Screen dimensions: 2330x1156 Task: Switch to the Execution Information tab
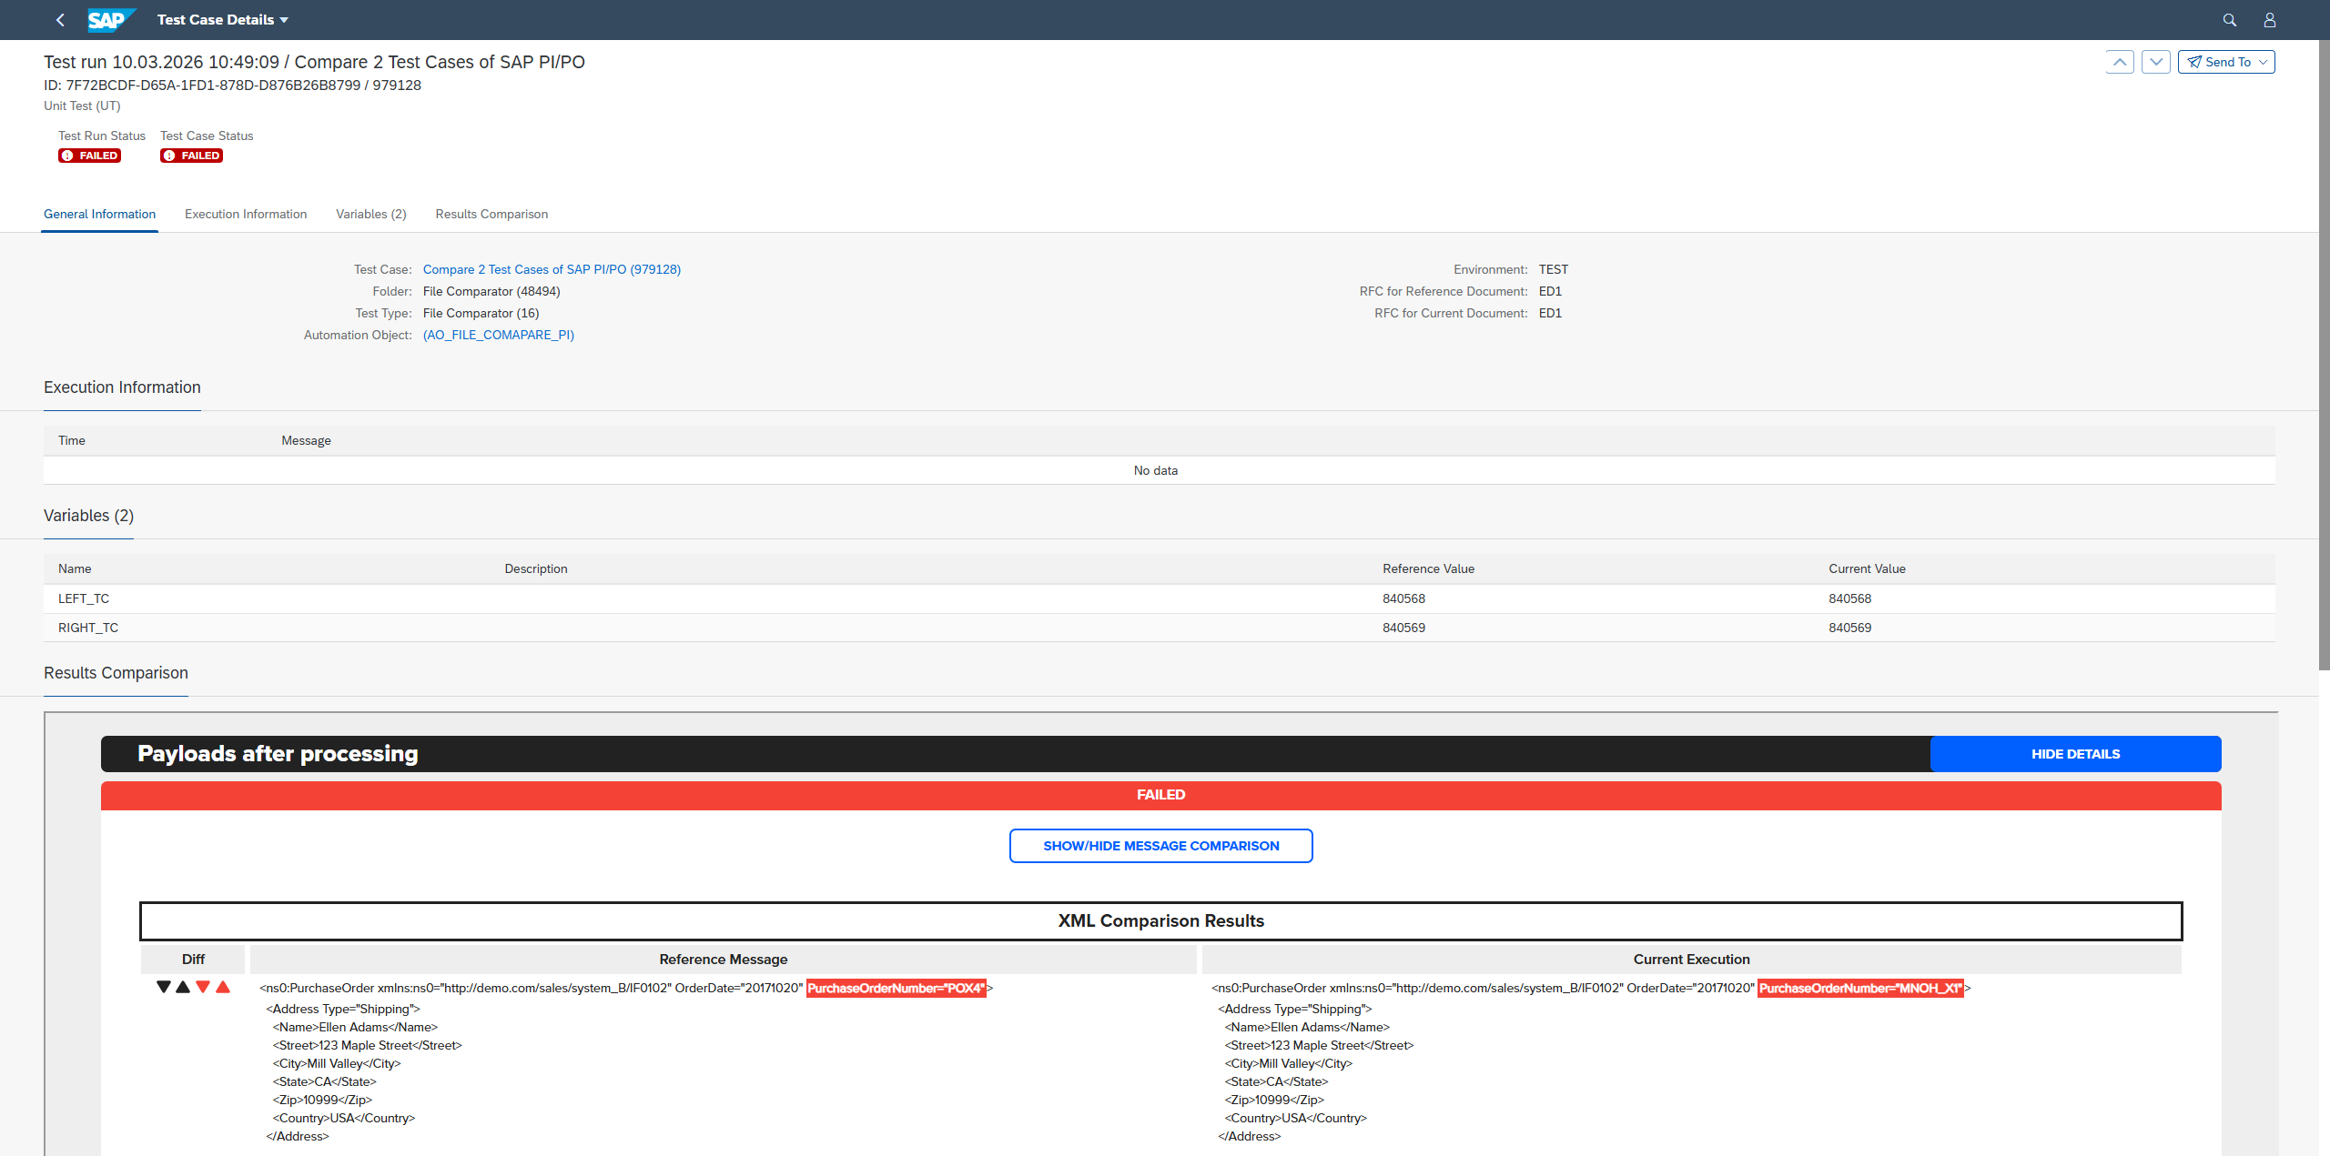(x=246, y=215)
